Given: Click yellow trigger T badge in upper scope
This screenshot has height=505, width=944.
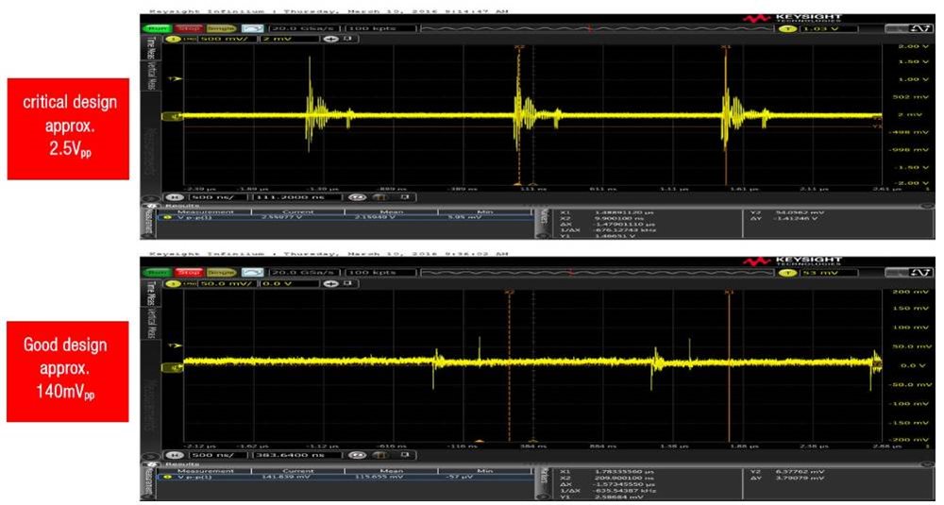Looking at the screenshot, I should 788,28.
